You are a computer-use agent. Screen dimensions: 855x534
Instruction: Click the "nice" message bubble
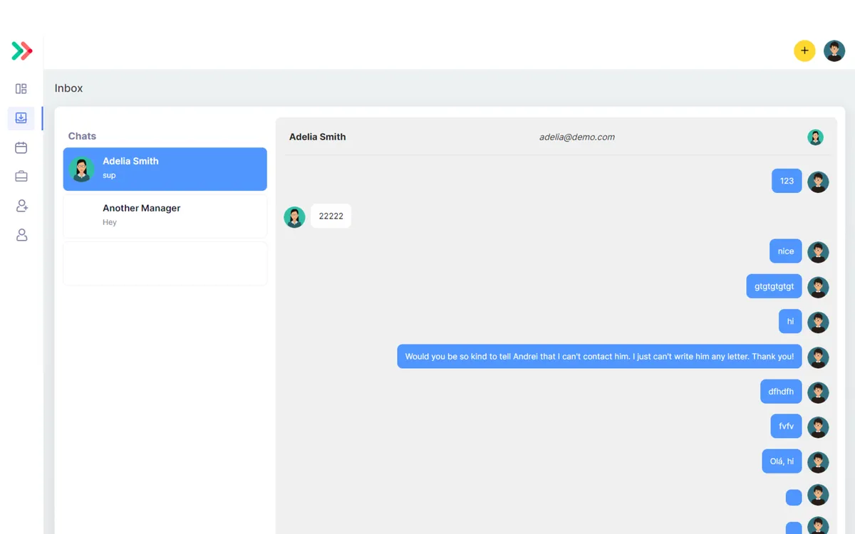click(786, 251)
